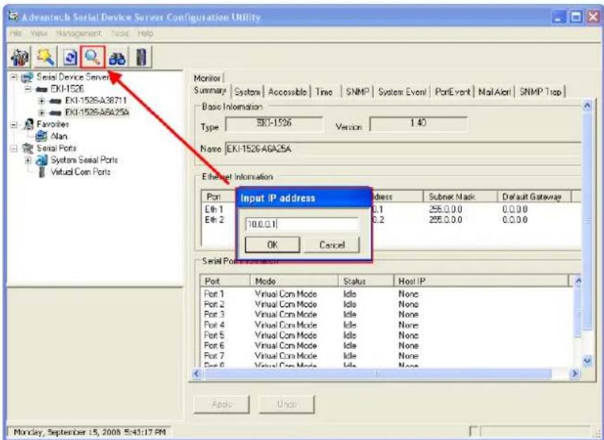Collapse the Serial Ports tree node
The height and width of the screenshot is (440, 604).
14,148
